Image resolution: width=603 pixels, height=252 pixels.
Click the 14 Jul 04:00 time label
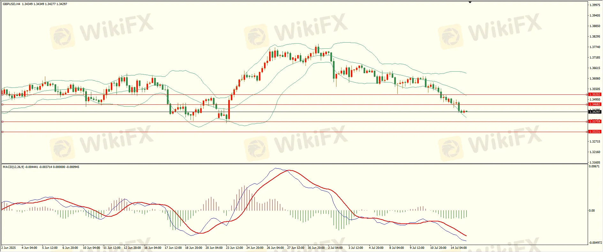tap(459, 248)
